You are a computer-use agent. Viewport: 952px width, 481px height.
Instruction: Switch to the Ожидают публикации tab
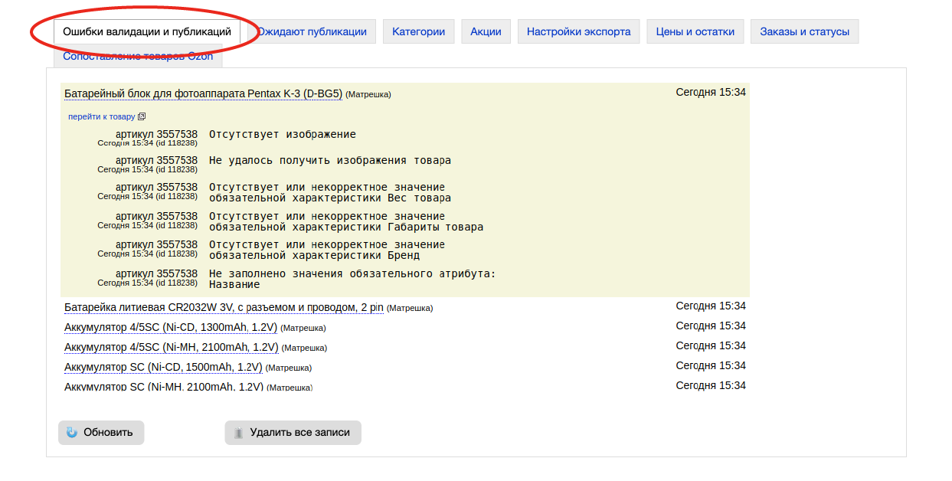tap(312, 31)
